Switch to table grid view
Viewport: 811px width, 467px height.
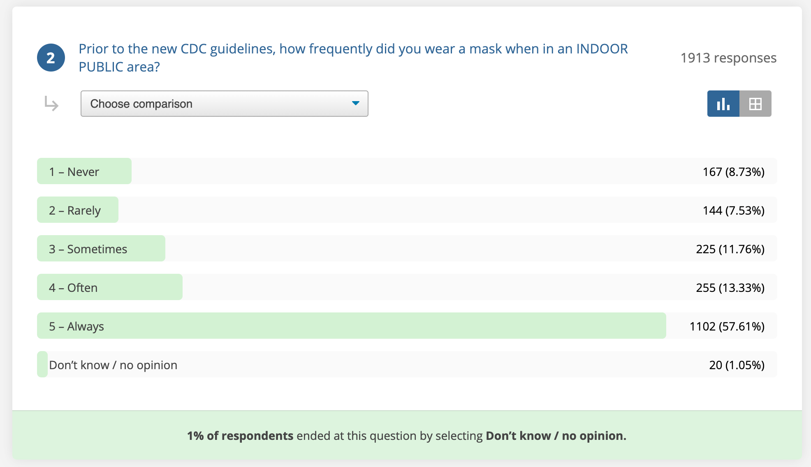click(755, 104)
